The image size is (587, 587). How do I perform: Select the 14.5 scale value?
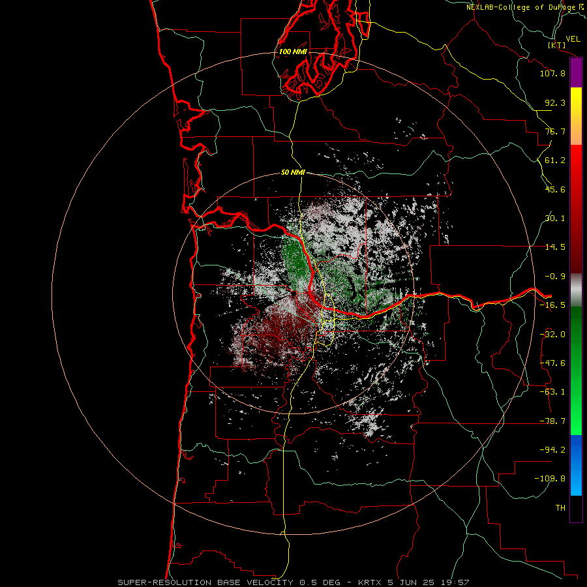555,247
